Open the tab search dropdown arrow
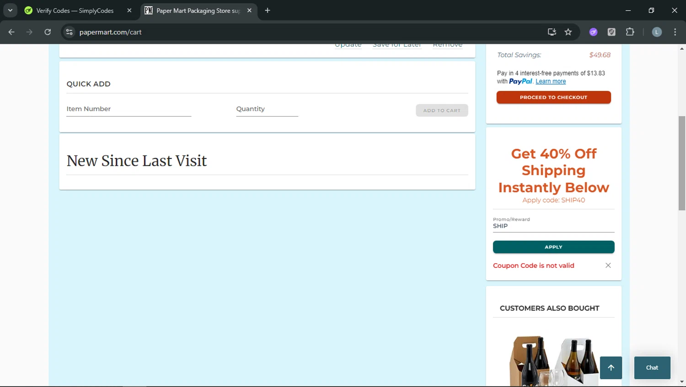This screenshot has height=387, width=686. point(10,10)
